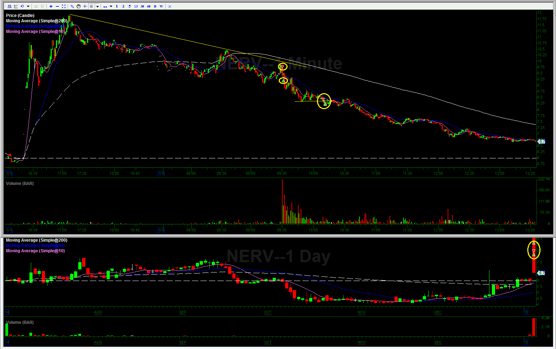The height and width of the screenshot is (349, 556).
Task: Zoom in with the plus icon
Action: [x=51, y=6]
